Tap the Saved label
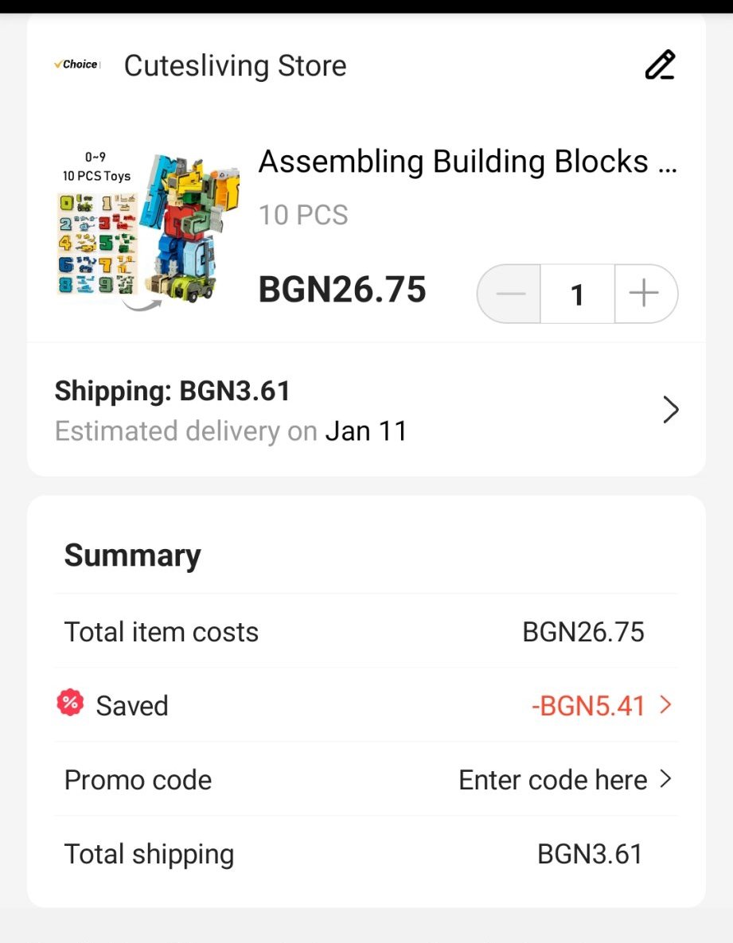Screen dimensions: 733x943 point(132,706)
